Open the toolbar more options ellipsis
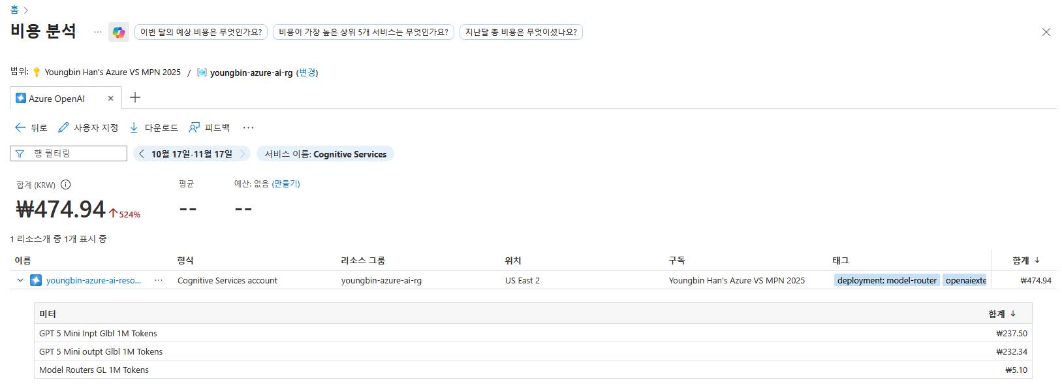This screenshot has height=384, width=1062. point(248,128)
